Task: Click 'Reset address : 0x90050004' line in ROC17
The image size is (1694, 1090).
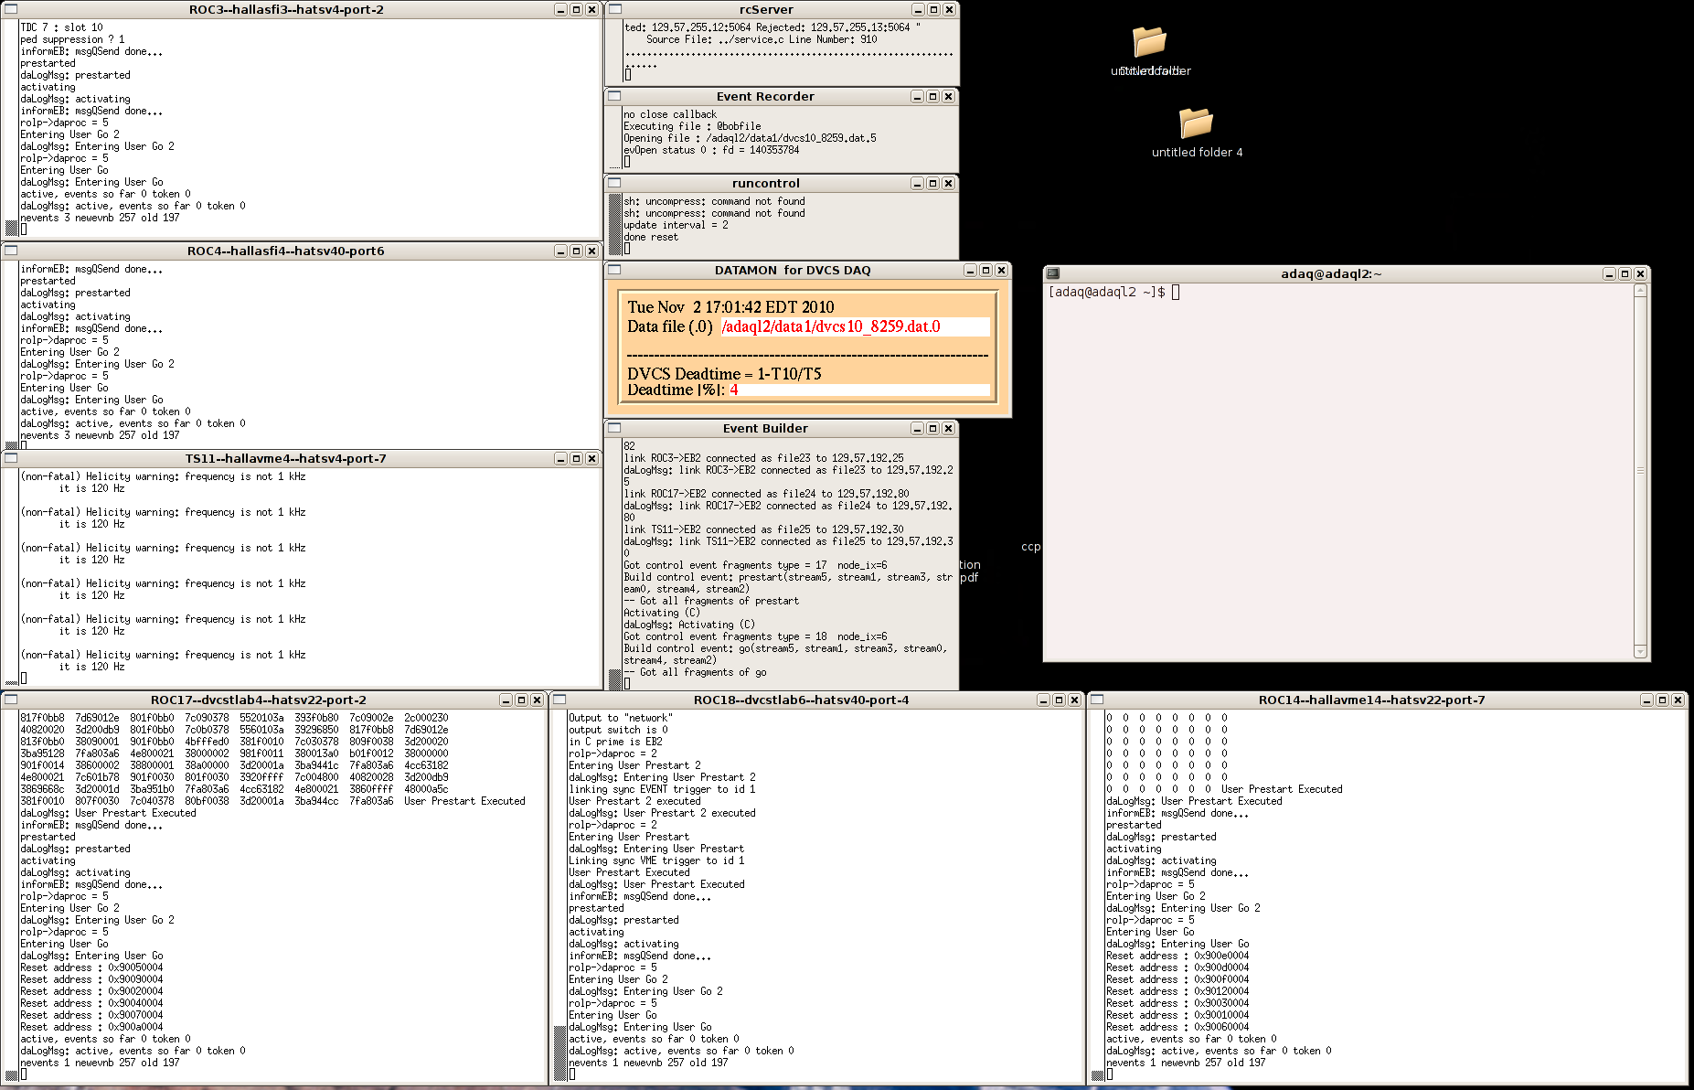Action: click(x=91, y=967)
